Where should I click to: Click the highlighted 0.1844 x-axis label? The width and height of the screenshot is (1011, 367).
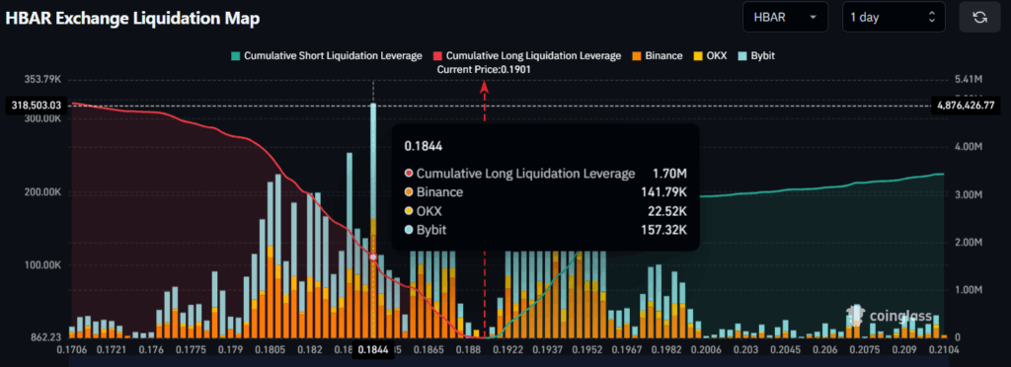(x=373, y=349)
